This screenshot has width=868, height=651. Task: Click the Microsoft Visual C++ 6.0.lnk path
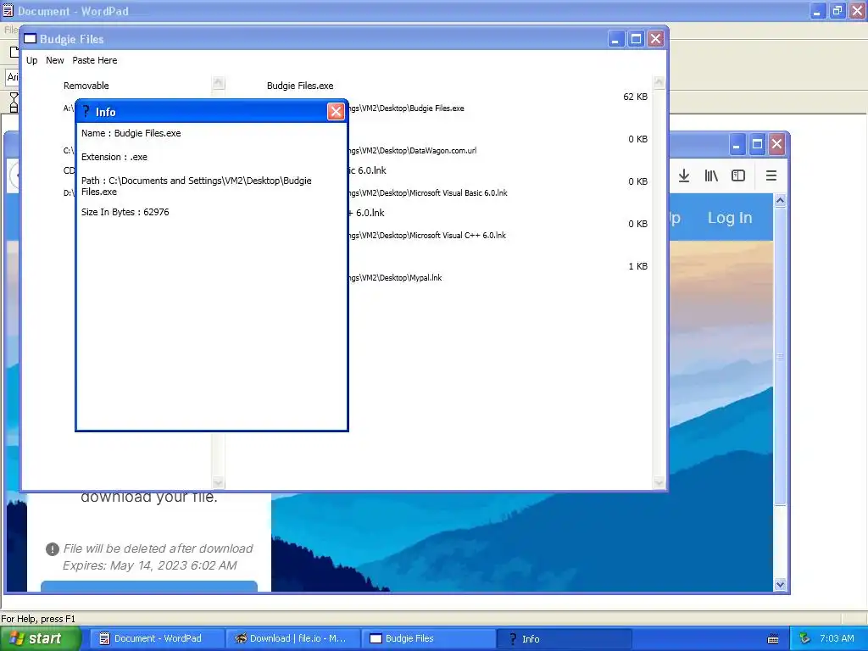[x=427, y=236]
